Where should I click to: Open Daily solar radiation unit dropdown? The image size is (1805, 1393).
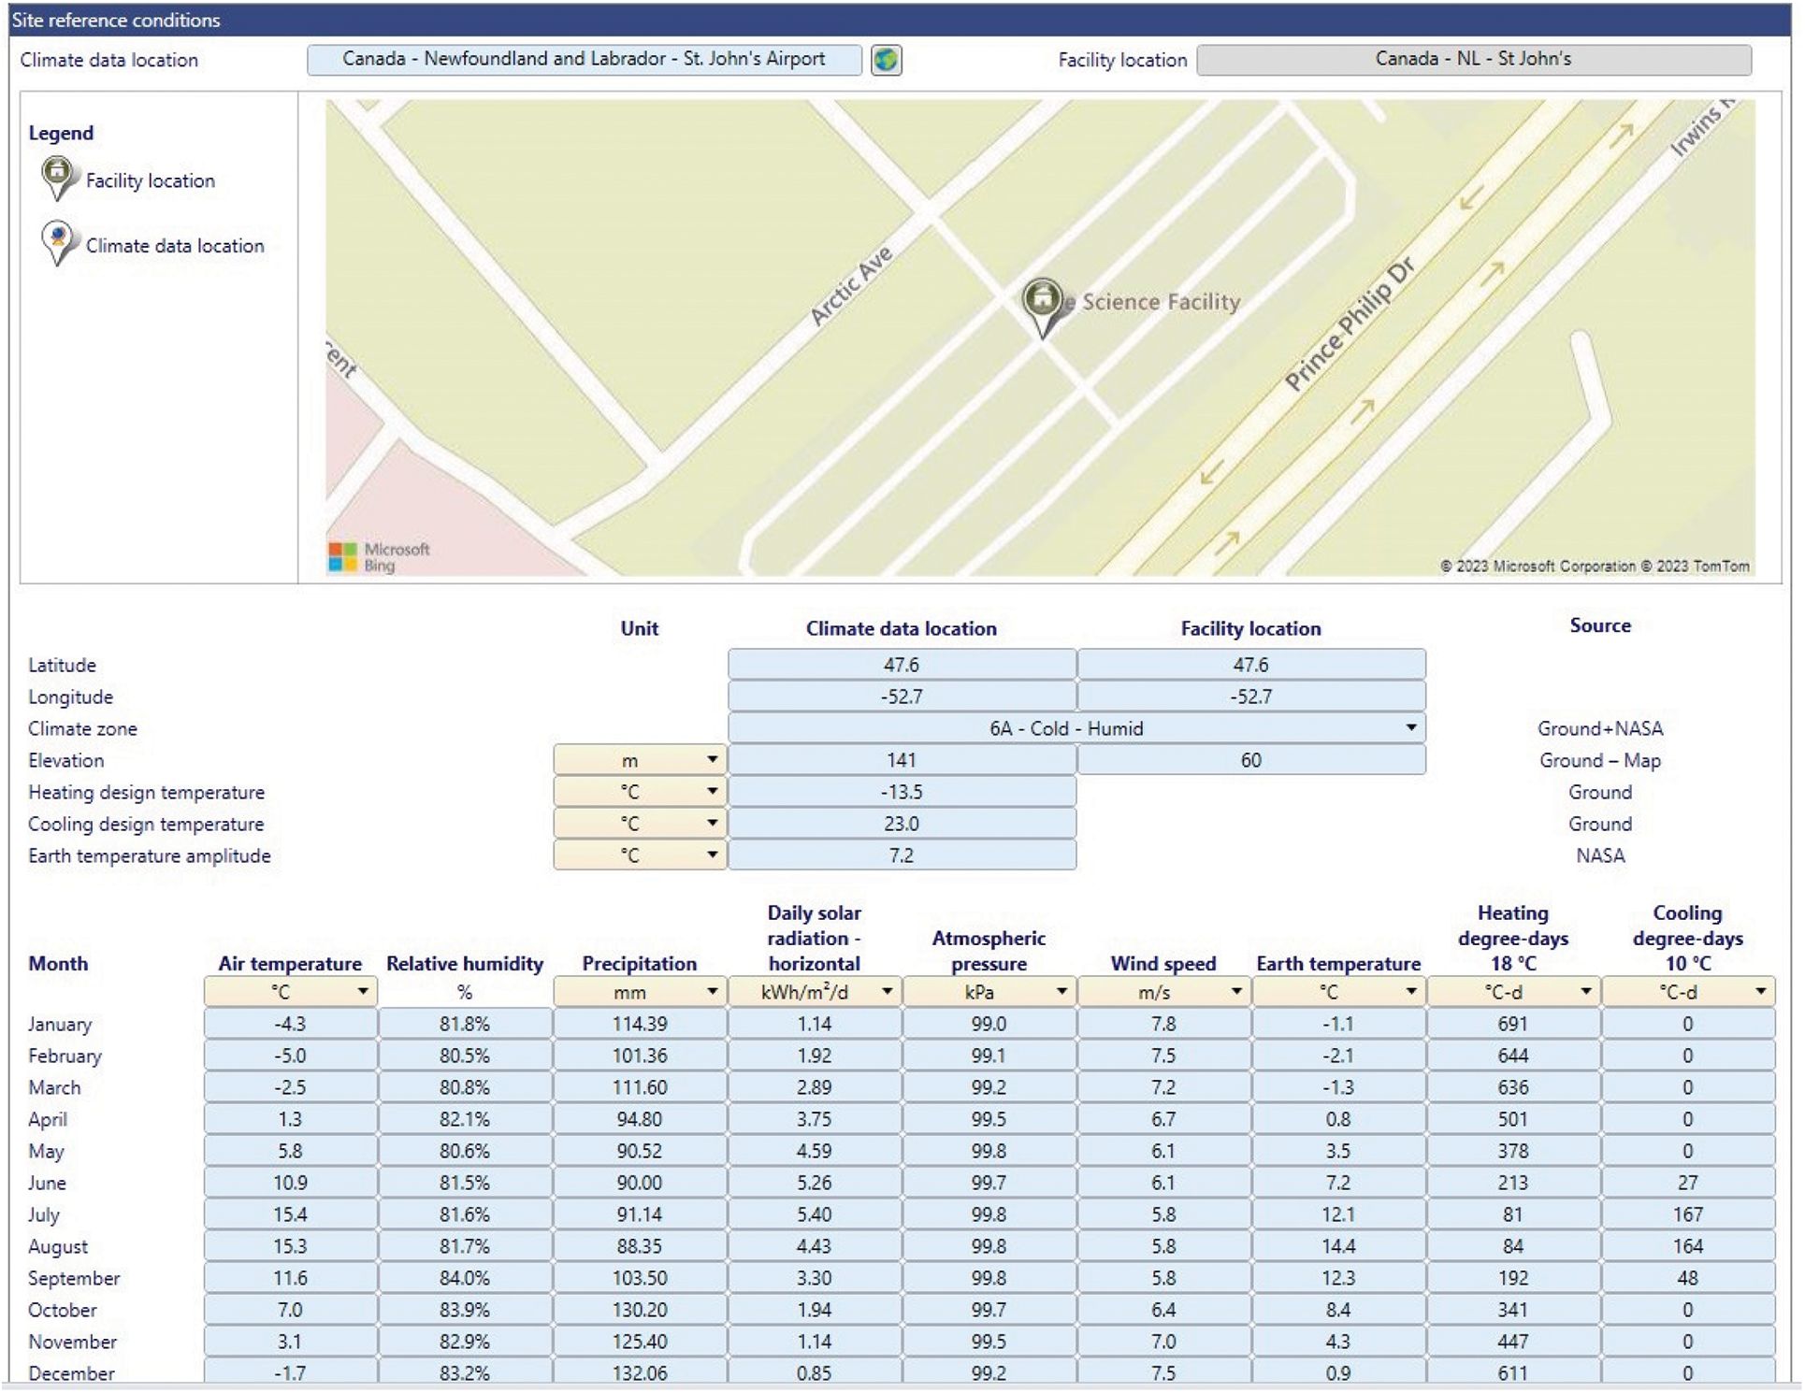click(887, 992)
